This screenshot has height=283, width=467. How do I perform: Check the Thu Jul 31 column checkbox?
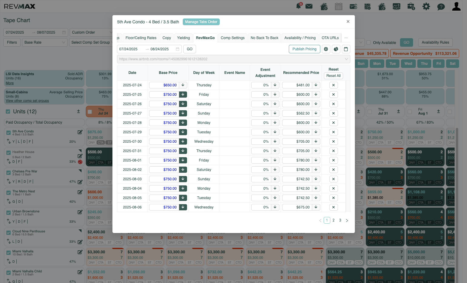(x=370, y=112)
